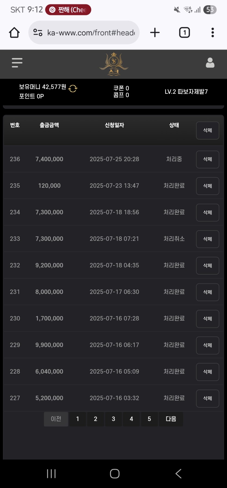Open a new browser tab
The height and width of the screenshot is (488, 227).
click(155, 33)
